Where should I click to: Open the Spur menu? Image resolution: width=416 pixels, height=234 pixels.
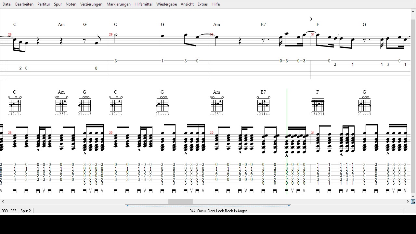click(58, 4)
